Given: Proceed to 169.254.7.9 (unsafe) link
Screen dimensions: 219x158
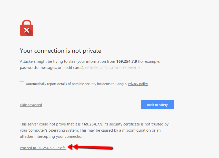Looking at the screenshot, I should [x=43, y=148].
